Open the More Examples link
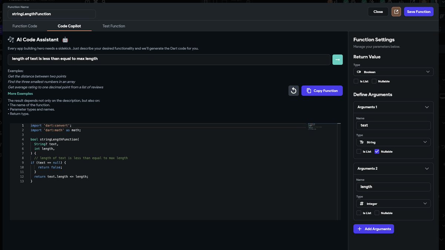445x250 pixels. tap(20, 94)
